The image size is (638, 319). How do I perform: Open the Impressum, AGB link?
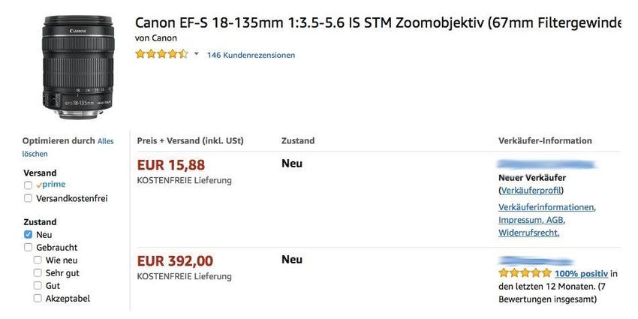(531, 220)
